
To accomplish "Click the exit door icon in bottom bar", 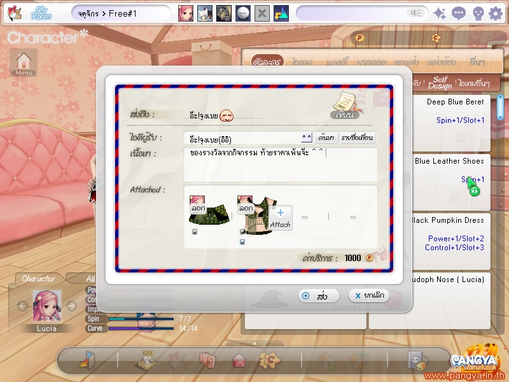I will coord(87,360).
